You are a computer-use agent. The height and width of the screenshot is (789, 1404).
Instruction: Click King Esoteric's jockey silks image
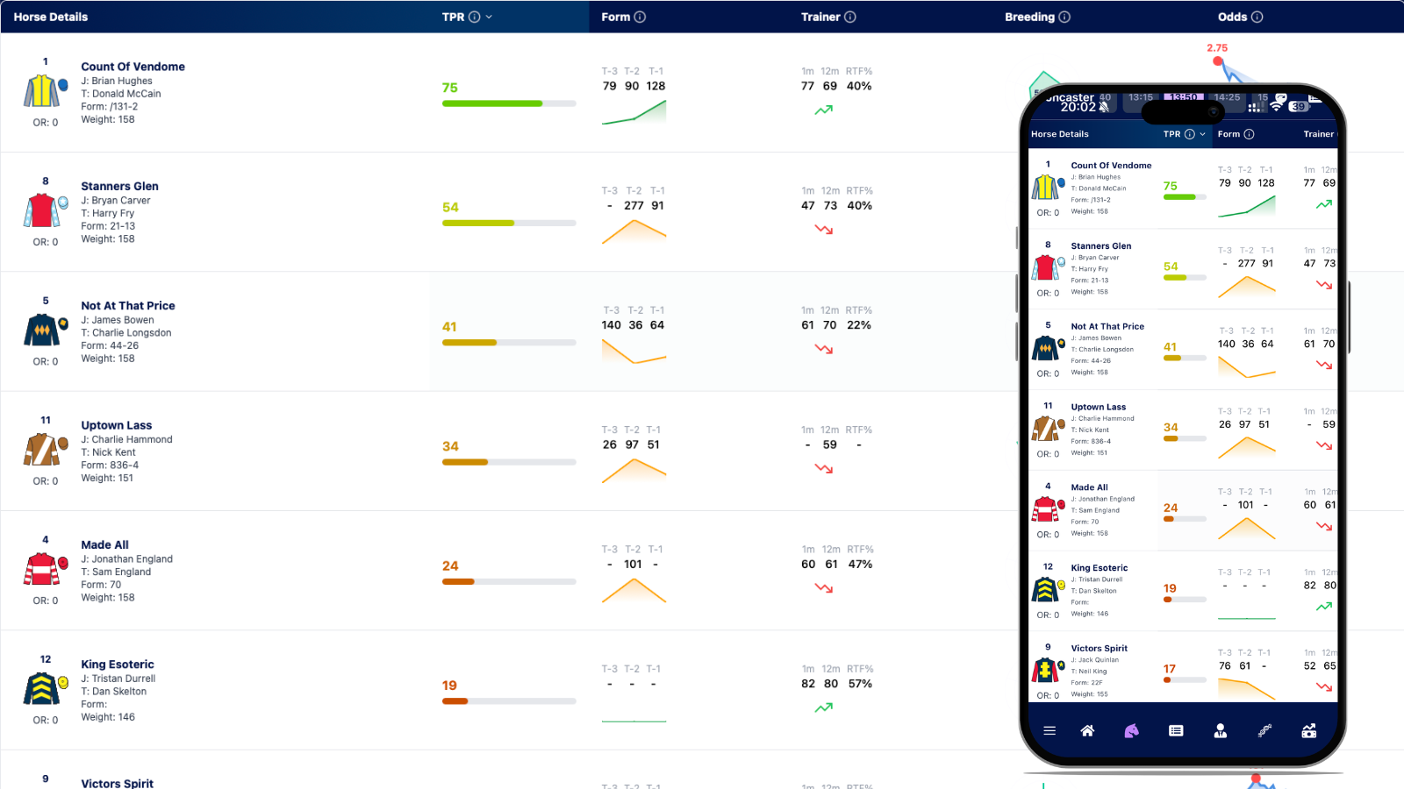(x=42, y=689)
